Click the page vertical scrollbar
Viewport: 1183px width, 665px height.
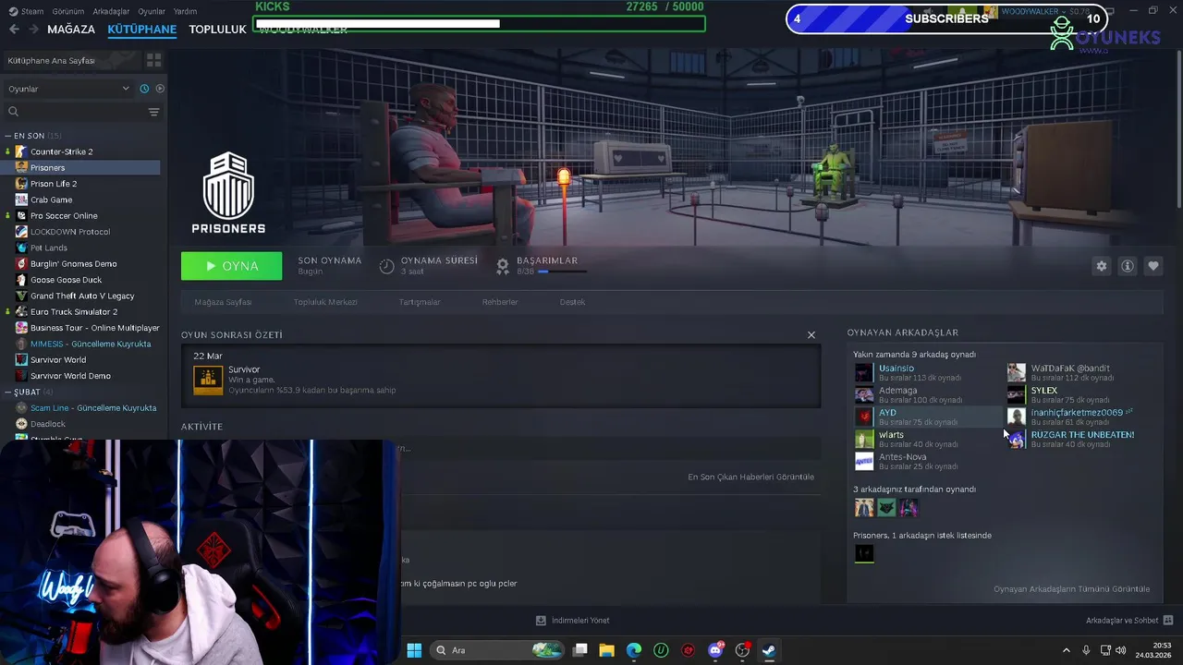(x=1179, y=129)
